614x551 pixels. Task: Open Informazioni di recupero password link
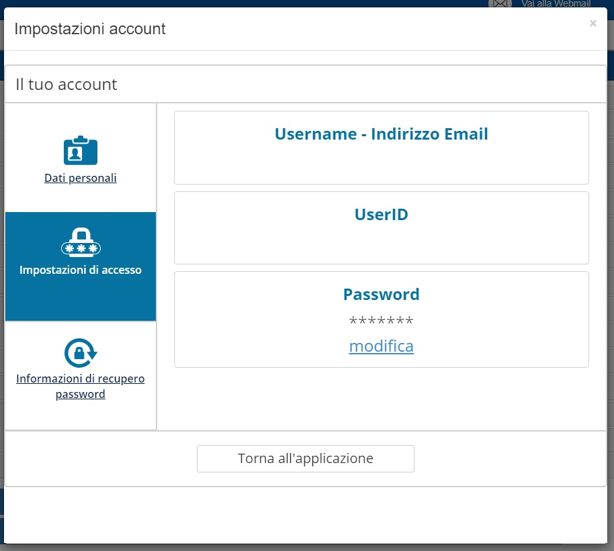(x=81, y=387)
